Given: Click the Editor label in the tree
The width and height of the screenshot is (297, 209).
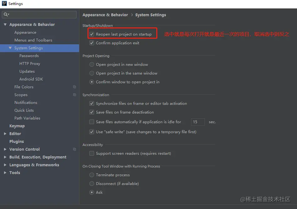Looking at the screenshot, I should tap(15, 134).
